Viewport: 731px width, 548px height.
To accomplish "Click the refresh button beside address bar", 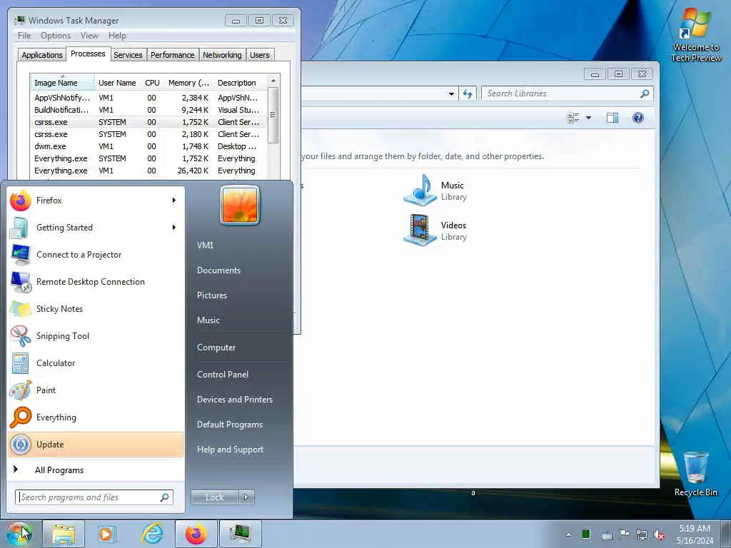I will (467, 93).
